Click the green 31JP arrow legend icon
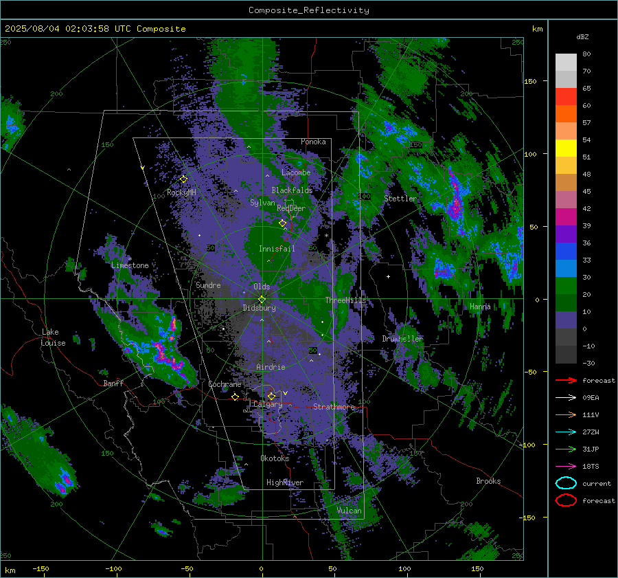Screen dimensions: 618x578 click(566, 449)
